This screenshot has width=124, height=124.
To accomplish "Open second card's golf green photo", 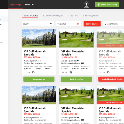I will (x=76, y=39).
